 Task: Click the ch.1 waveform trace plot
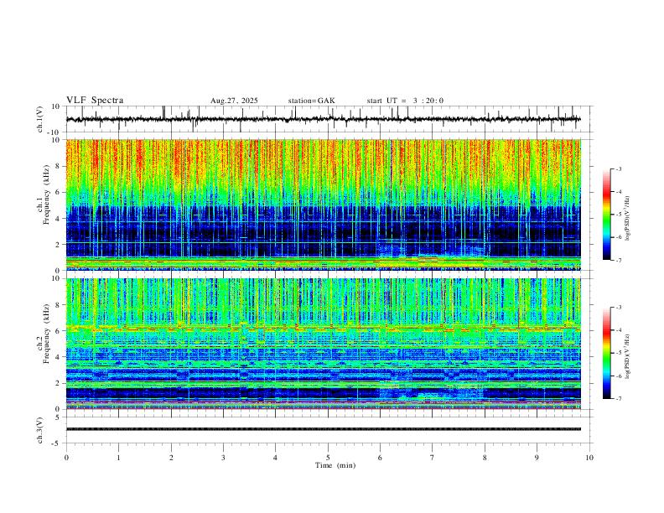coord(324,119)
